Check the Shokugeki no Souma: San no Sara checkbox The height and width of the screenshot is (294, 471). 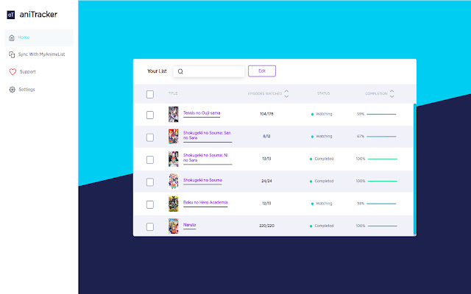150,137
